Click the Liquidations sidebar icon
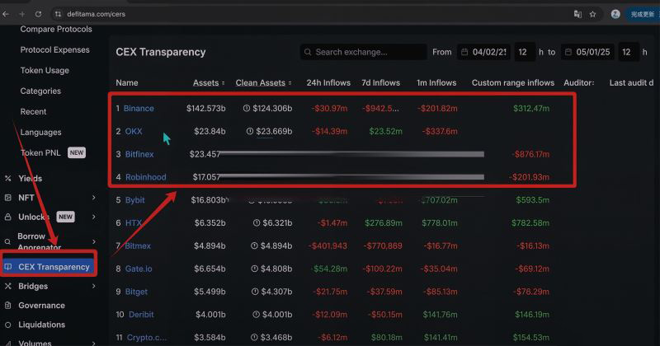Image resolution: width=660 pixels, height=346 pixels. (7, 325)
